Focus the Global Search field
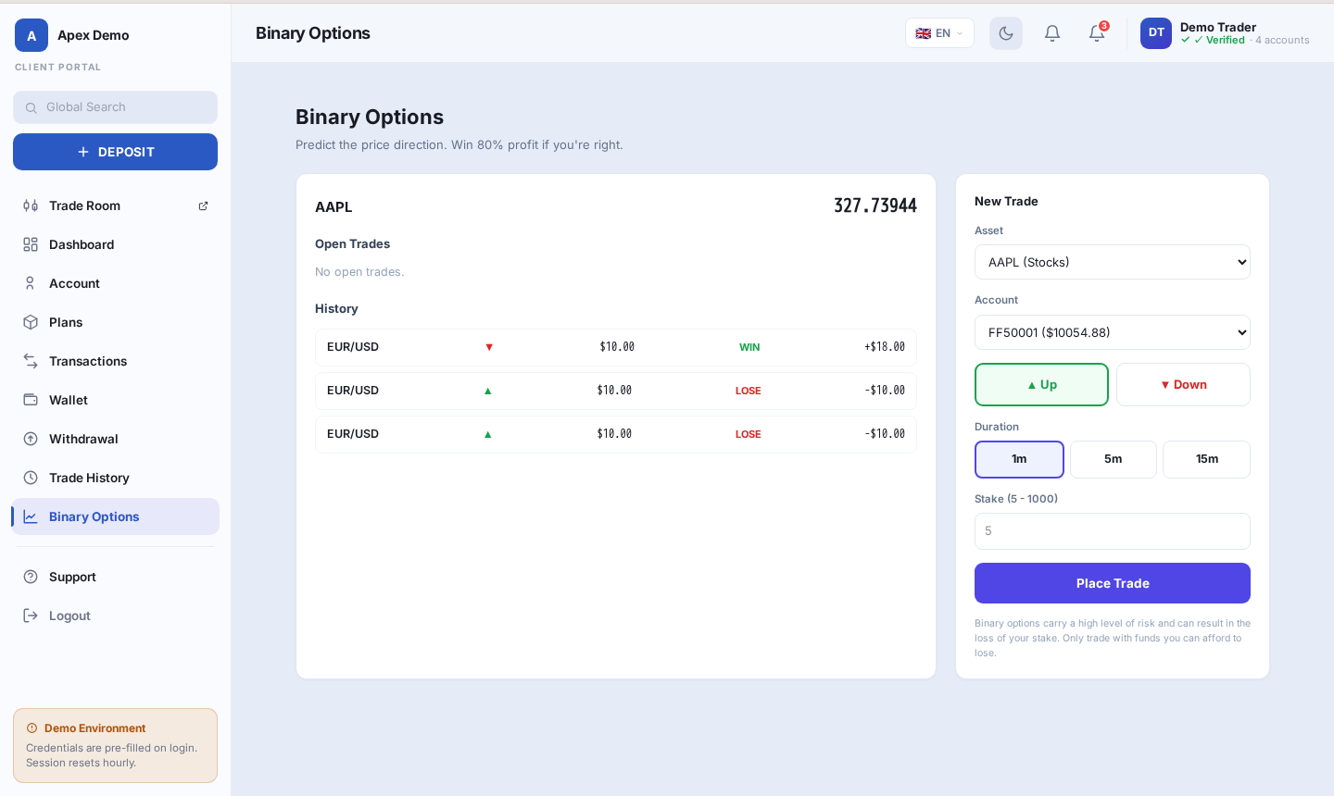 click(115, 107)
